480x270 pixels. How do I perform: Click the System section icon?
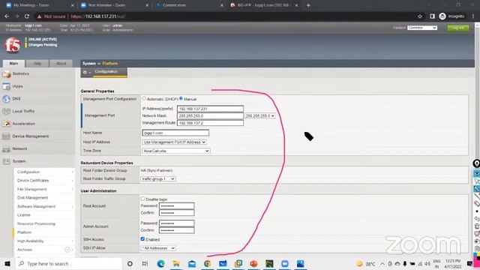[6, 161]
